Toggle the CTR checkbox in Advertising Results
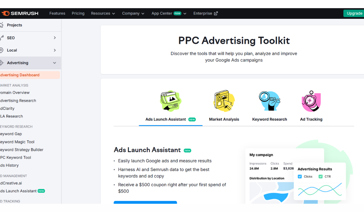The image size is (364, 212). pyautogui.click(x=320, y=177)
